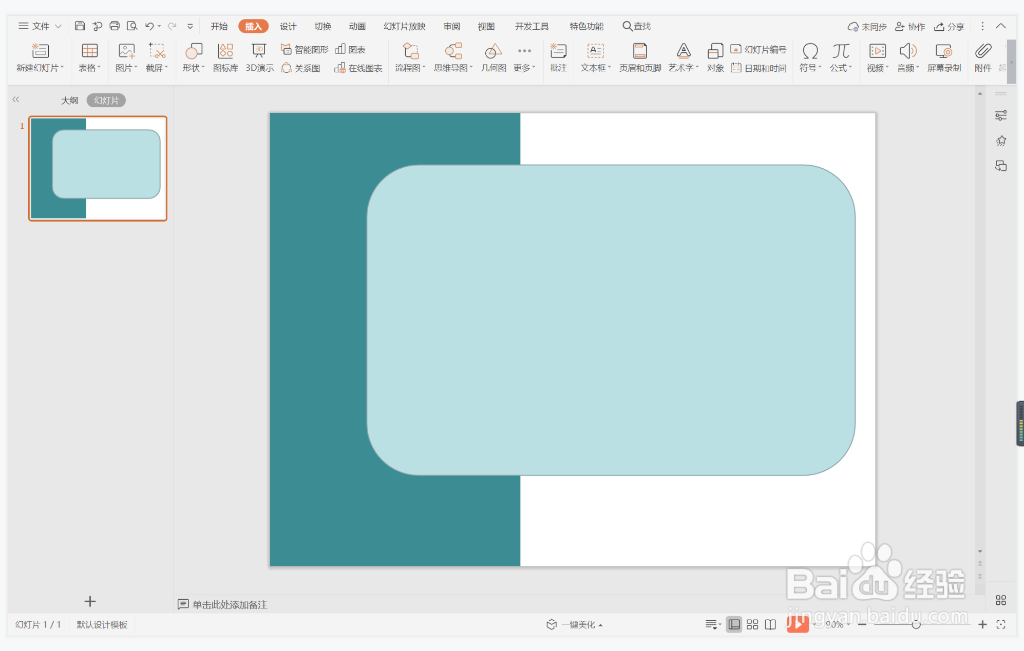1024x651 pixels.
Task: Open the 文件 menu dropdown
Action: coord(40,26)
